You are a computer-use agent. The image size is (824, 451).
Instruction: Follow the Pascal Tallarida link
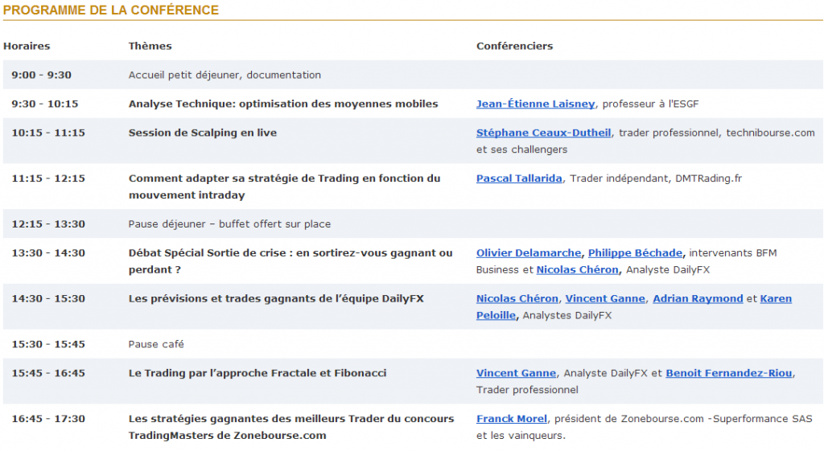tap(519, 178)
